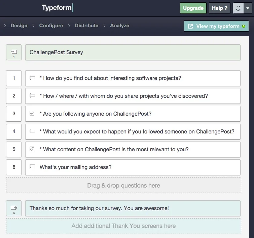Click the external link icon on View my typeform
This screenshot has height=238, width=254.
click(x=190, y=26)
